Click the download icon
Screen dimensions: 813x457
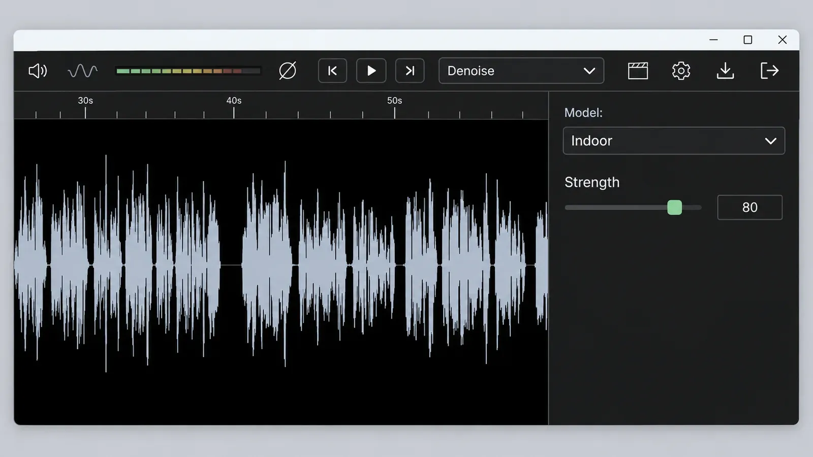pyautogui.click(x=725, y=71)
